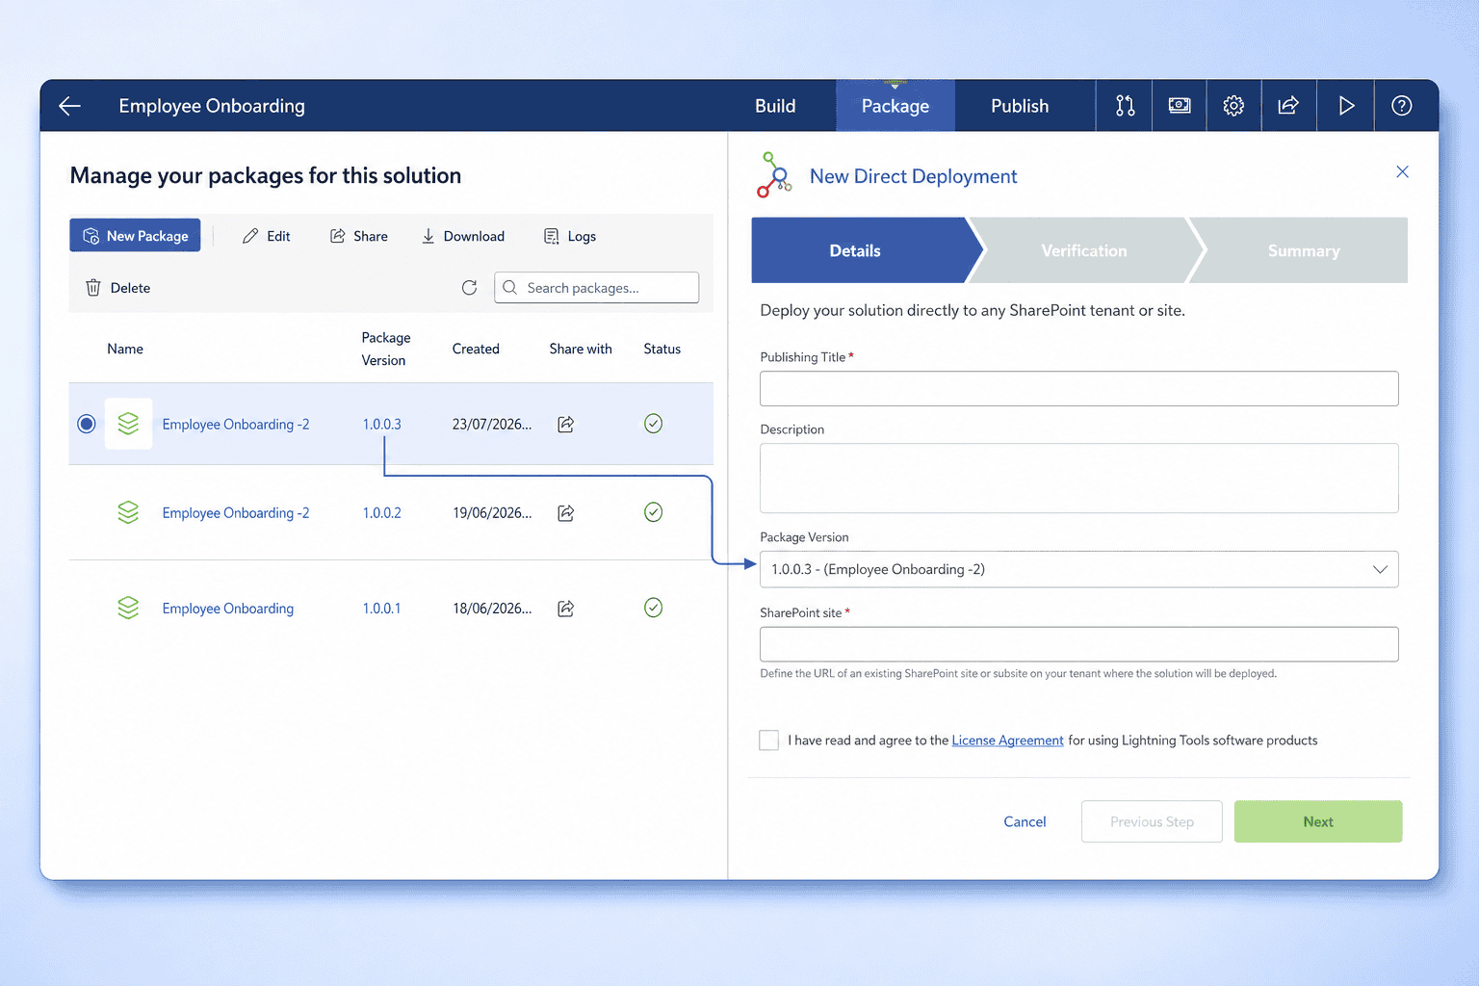This screenshot has width=1479, height=986.
Task: Switch to the Build tab
Action: tap(775, 106)
